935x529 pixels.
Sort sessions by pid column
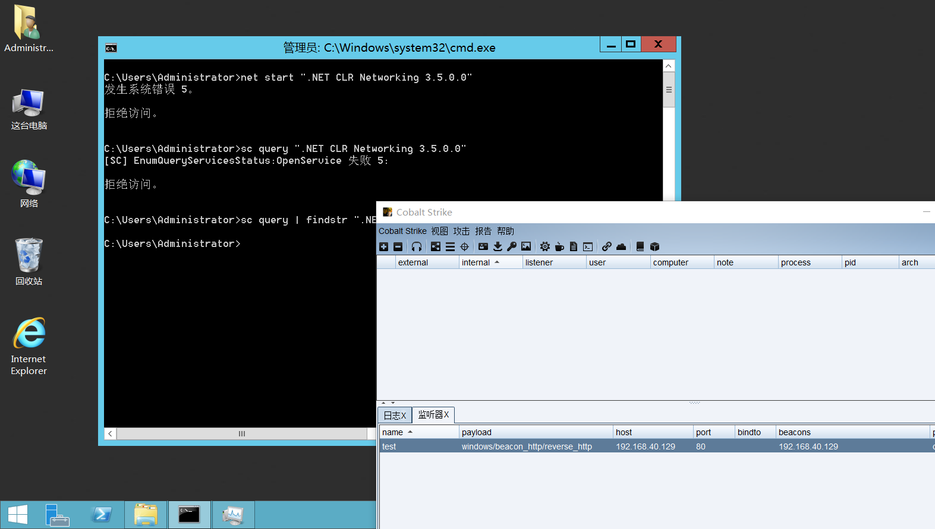(x=870, y=262)
